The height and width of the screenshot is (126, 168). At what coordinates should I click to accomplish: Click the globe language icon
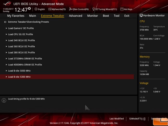click(x=36, y=9)
